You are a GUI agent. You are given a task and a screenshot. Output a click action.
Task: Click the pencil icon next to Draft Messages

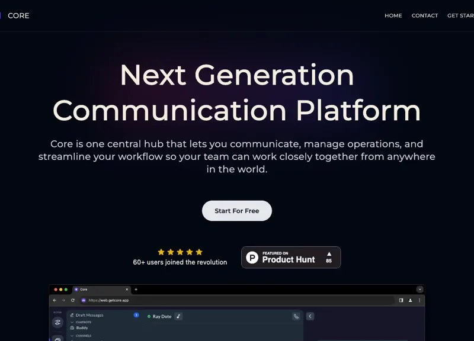72,315
